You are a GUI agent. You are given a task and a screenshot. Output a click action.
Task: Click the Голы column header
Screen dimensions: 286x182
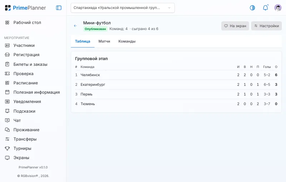click(267, 67)
